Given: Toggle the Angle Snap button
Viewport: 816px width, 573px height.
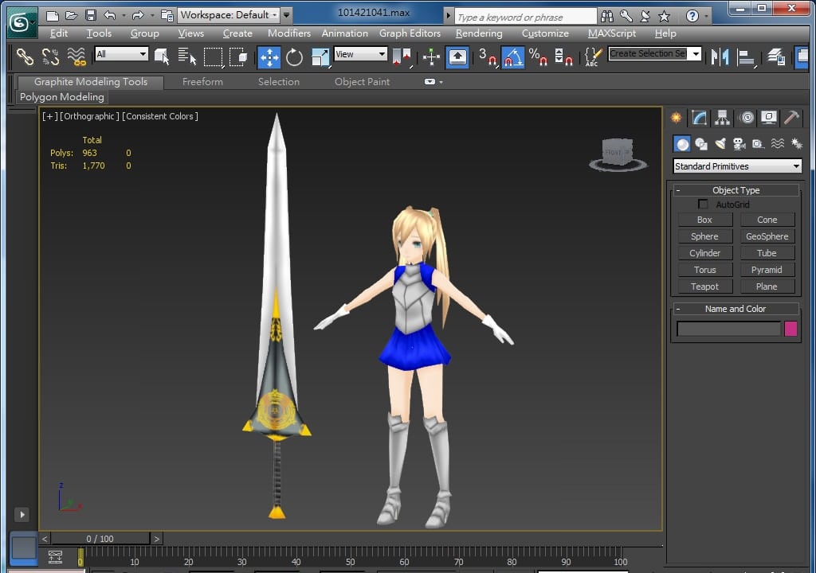Looking at the screenshot, I should [x=512, y=57].
